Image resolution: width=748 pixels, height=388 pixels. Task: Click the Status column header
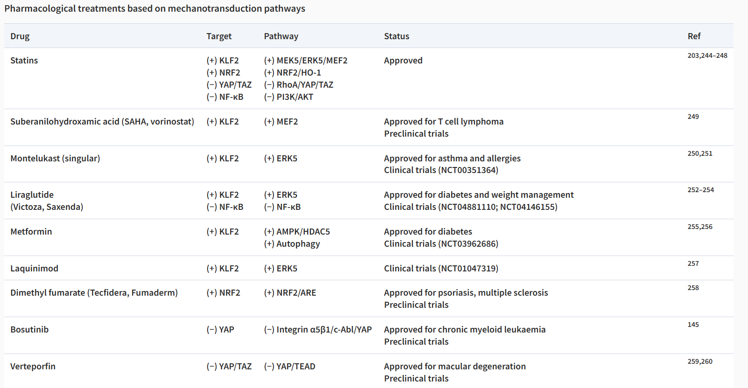point(396,36)
